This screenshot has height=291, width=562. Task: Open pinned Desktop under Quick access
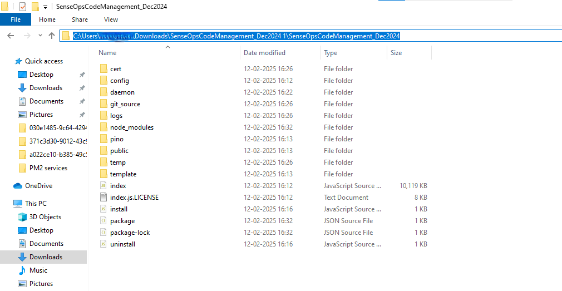(41, 75)
